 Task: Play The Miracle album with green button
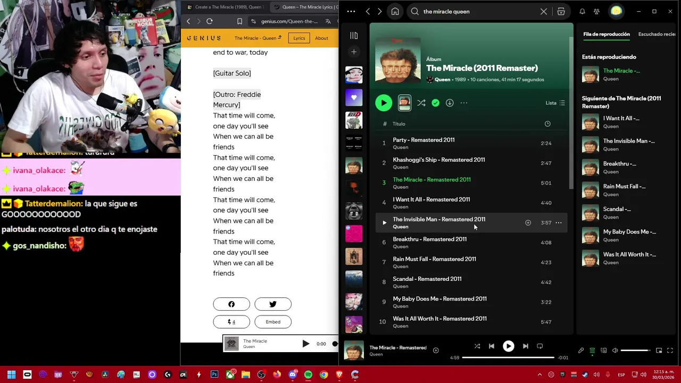(x=384, y=103)
